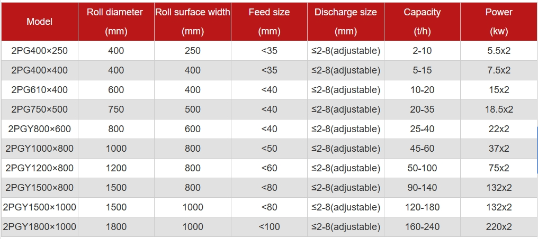The image size is (538, 239).
Task: Select model cell 2PG750×500
Action: tap(40, 109)
